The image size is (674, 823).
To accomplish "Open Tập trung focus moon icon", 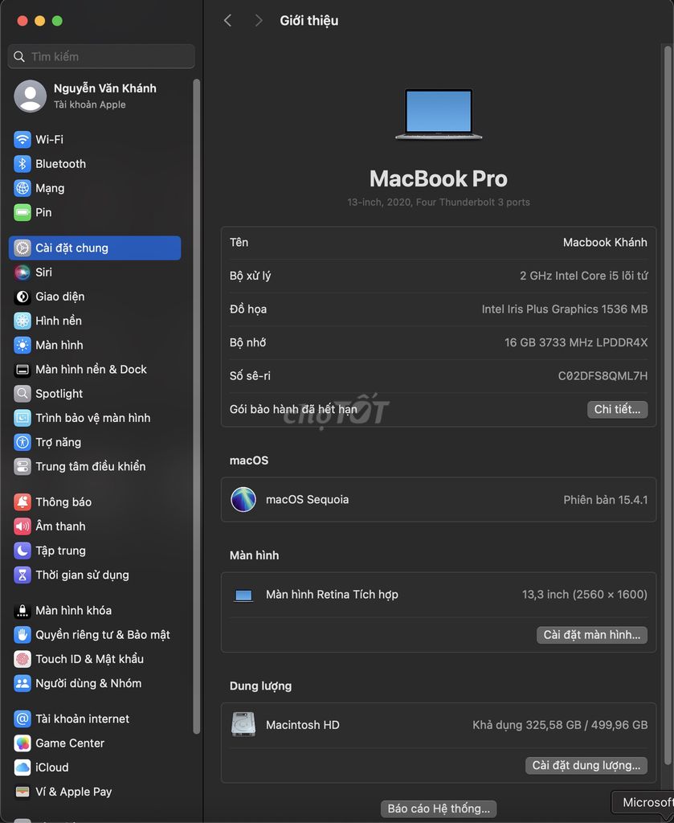I will click(22, 551).
